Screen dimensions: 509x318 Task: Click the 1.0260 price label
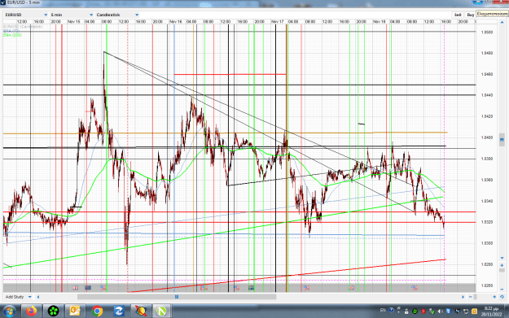pyautogui.click(x=487, y=285)
